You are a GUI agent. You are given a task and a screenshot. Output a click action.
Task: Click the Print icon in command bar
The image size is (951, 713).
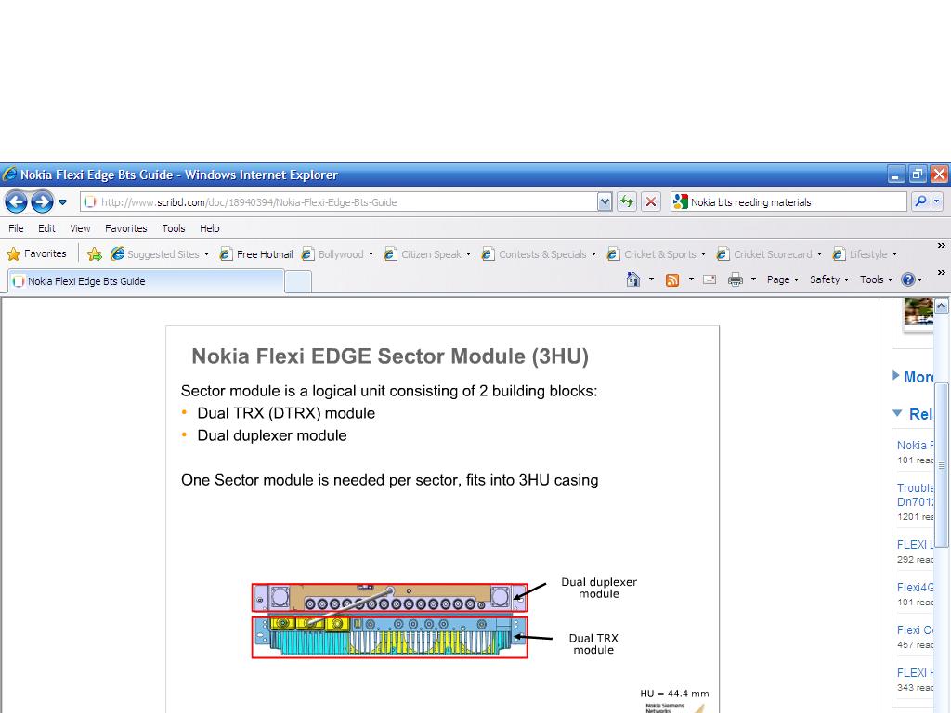coord(735,279)
